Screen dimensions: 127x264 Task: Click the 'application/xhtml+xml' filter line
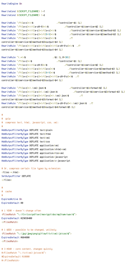point(34,149)
